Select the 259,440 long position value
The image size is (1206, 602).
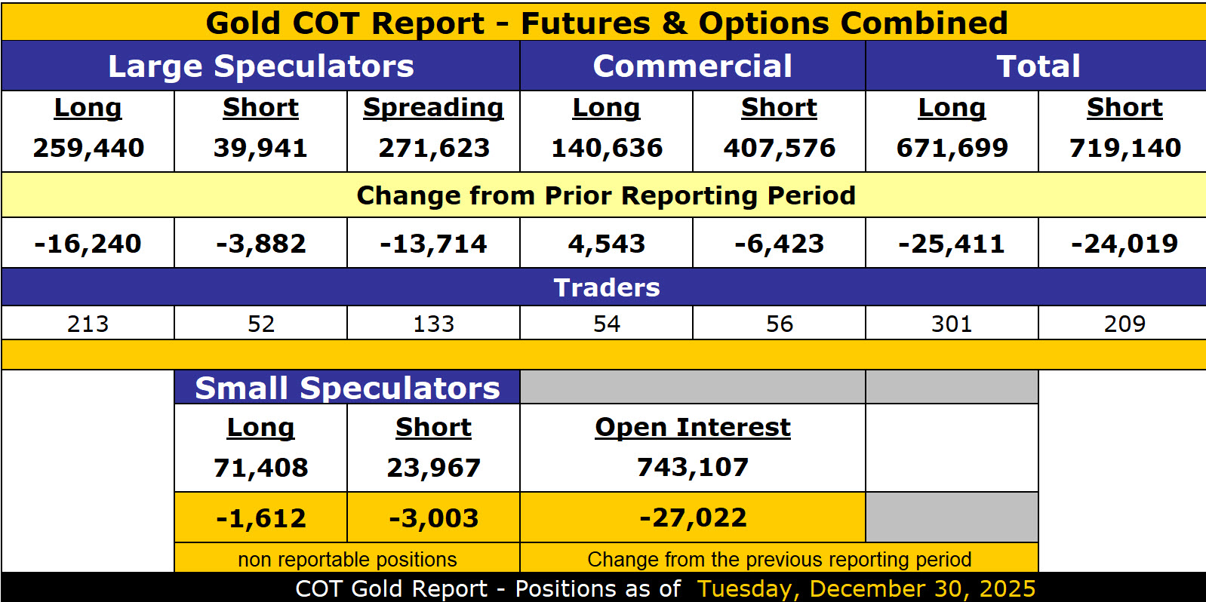tap(88, 148)
